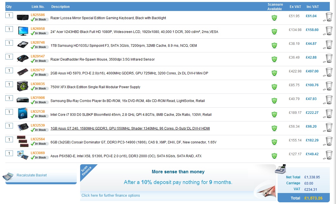This screenshot has width=336, height=204.
Task: View the Acer monitor product thumbnail
Action: (23, 31)
